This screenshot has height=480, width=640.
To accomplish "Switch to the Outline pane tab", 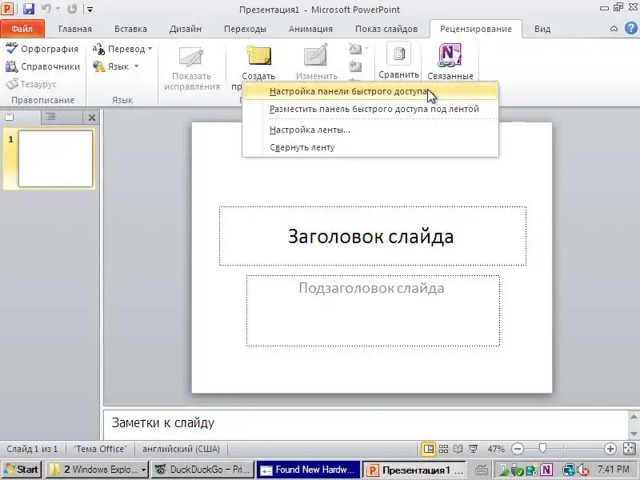I will coord(51,118).
